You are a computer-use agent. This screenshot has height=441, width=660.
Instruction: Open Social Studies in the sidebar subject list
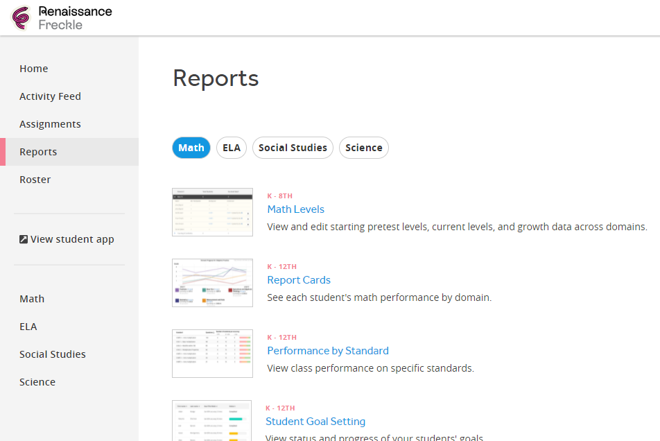[53, 354]
